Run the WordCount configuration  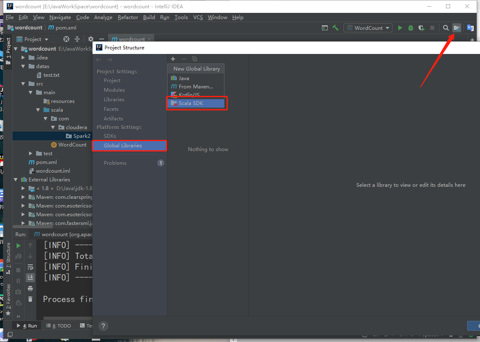400,28
